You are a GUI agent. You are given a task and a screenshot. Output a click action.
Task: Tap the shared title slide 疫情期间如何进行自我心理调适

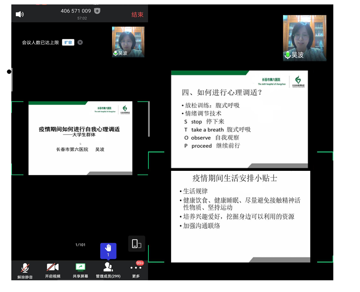[80, 138]
